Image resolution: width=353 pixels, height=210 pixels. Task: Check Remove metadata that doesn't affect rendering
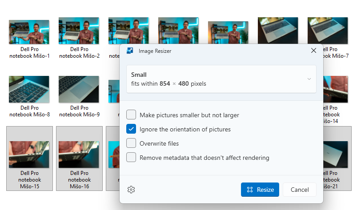[x=131, y=158]
